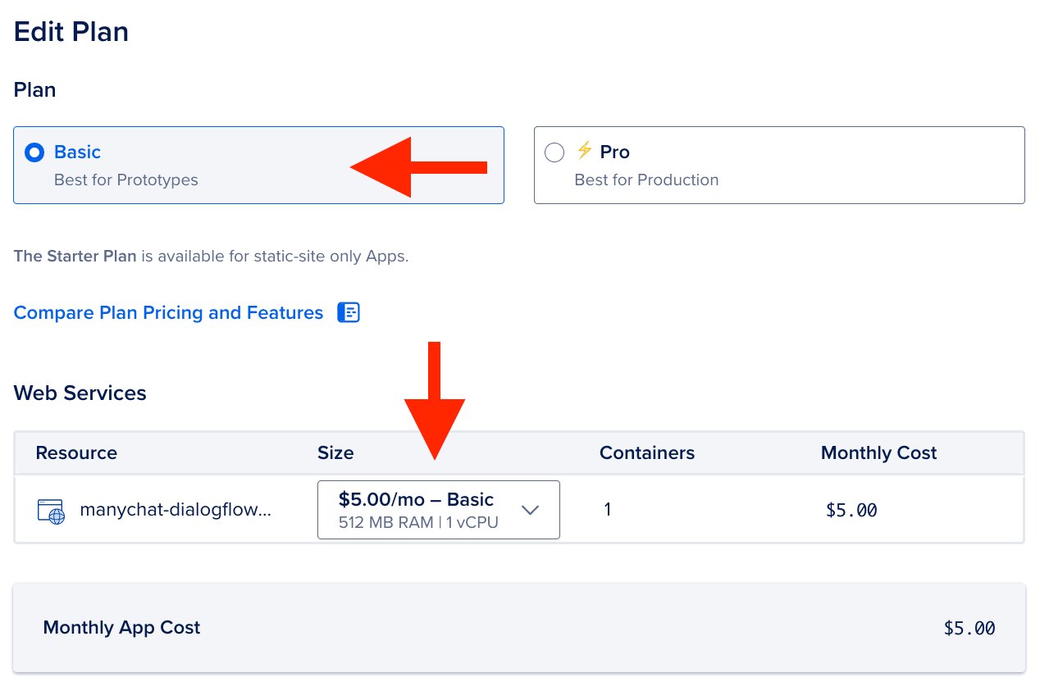Click the Pro card's Best for Production text
Viewport: 1040px width, 700px height.
tap(646, 180)
